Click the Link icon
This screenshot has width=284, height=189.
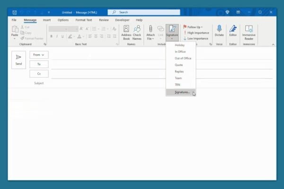click(x=160, y=33)
